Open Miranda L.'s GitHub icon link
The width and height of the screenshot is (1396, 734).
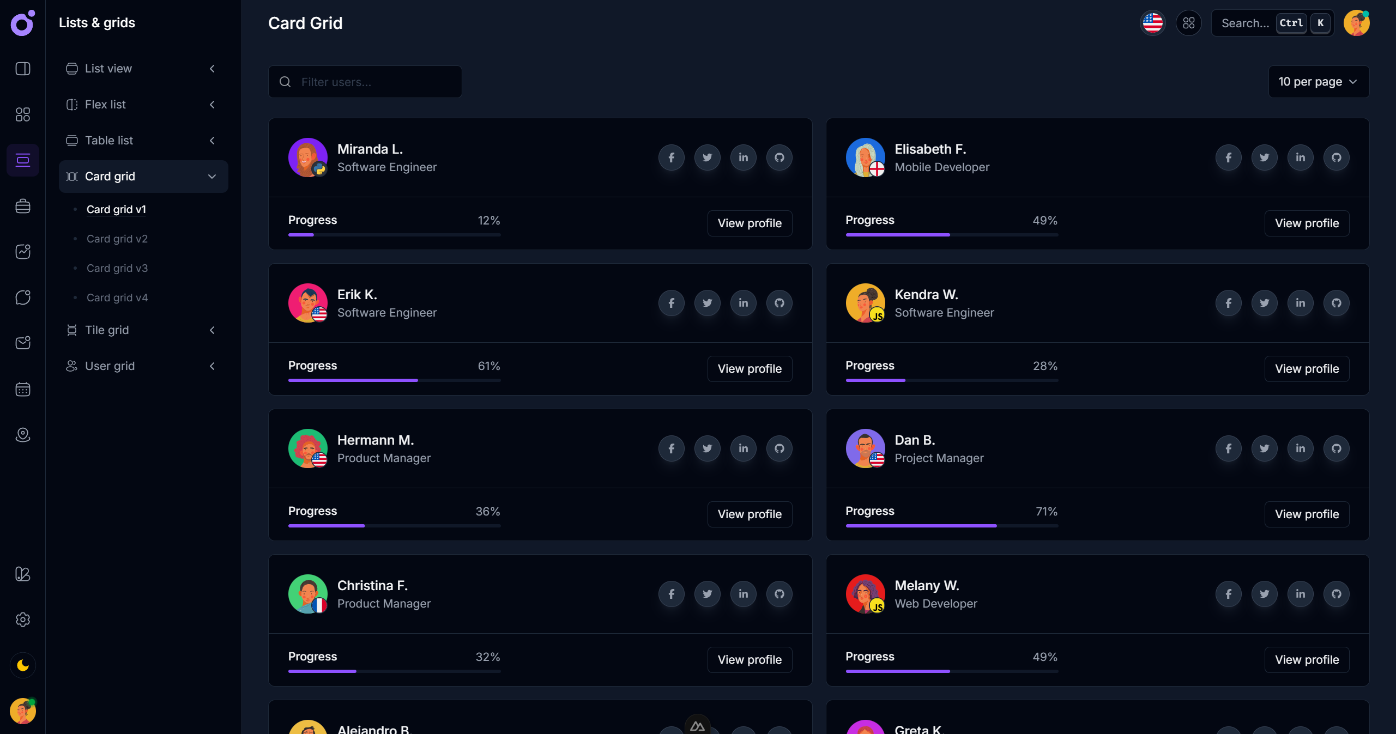click(x=779, y=157)
